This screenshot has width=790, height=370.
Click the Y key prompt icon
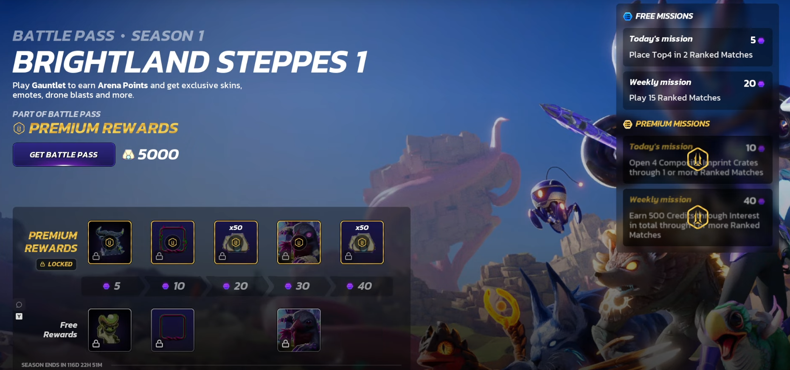click(19, 317)
